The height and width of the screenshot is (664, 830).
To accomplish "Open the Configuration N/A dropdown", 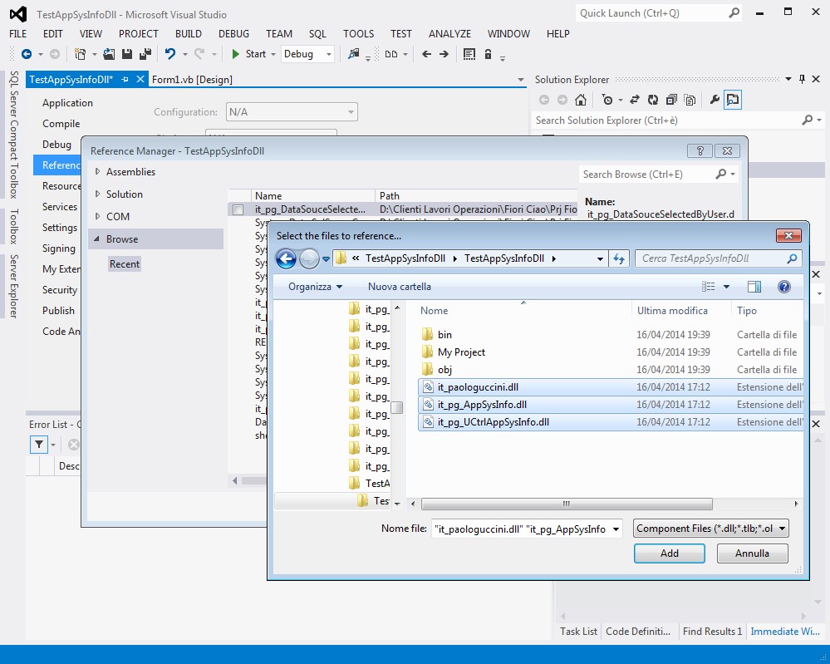I will click(292, 112).
